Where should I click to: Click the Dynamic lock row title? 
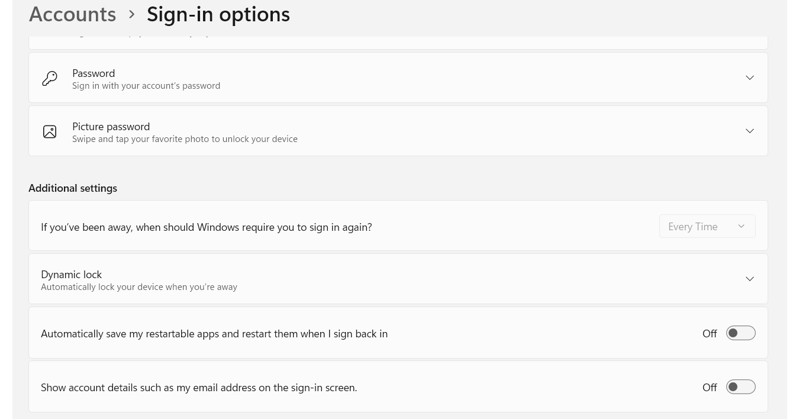tap(71, 275)
